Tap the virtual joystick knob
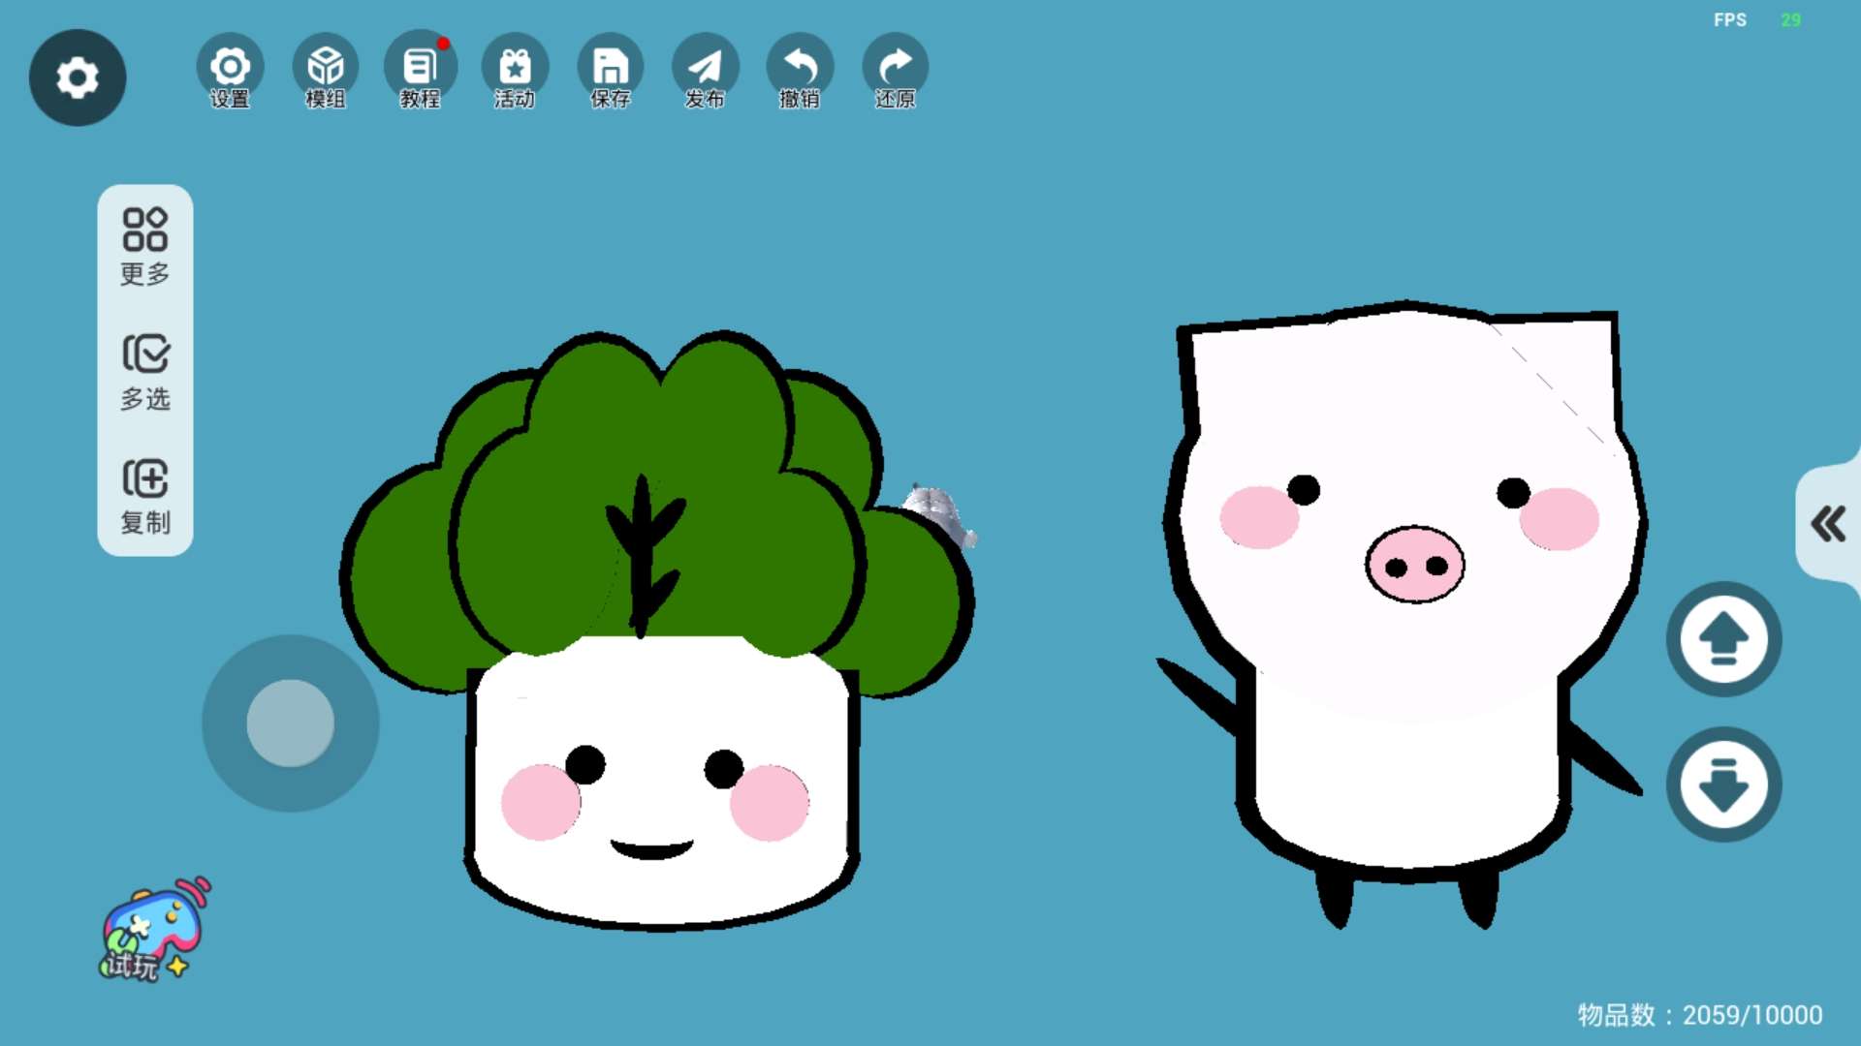 [x=291, y=723]
